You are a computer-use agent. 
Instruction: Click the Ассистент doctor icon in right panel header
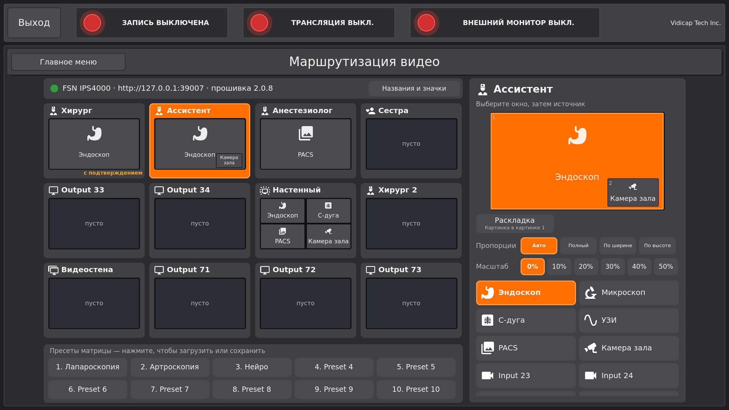pyautogui.click(x=483, y=90)
